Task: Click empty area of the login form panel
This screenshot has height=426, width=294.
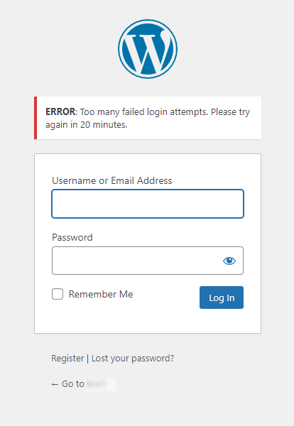Action: click(148, 321)
